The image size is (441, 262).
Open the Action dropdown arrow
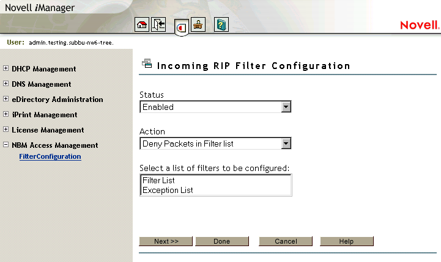click(x=286, y=144)
